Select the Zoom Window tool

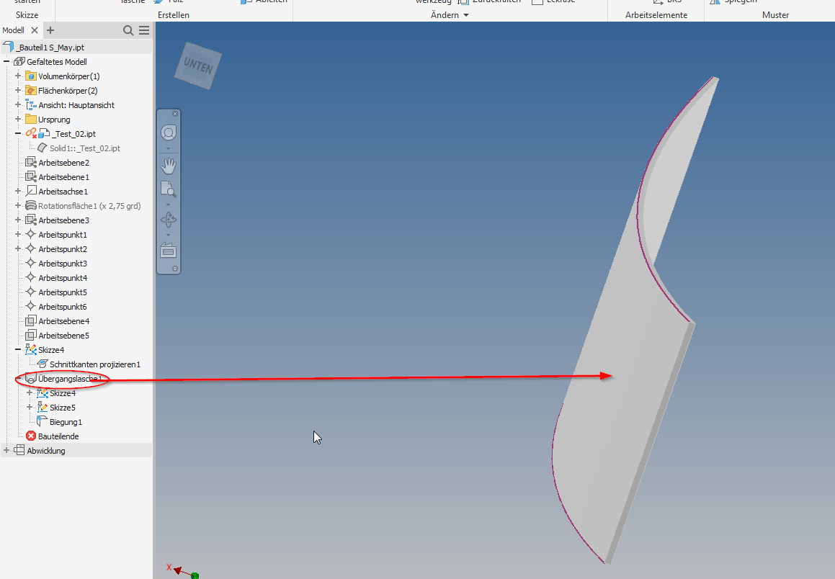(x=169, y=189)
